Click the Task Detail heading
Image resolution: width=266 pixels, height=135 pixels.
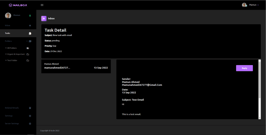coord(56,30)
